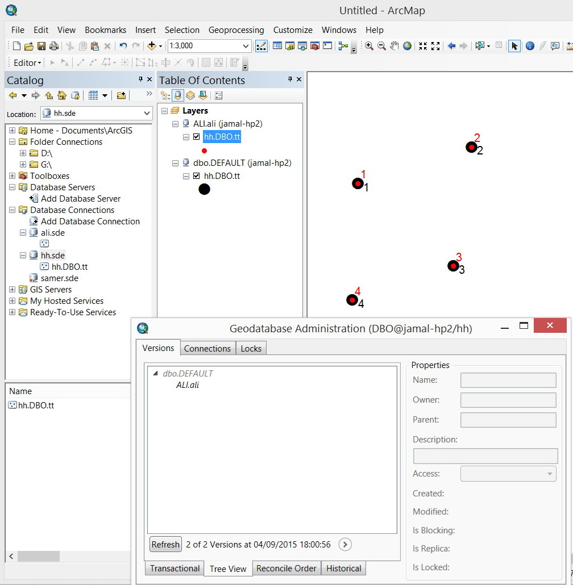Zoom to Full Extent globe icon
This screenshot has width=573, height=585.
click(x=407, y=46)
